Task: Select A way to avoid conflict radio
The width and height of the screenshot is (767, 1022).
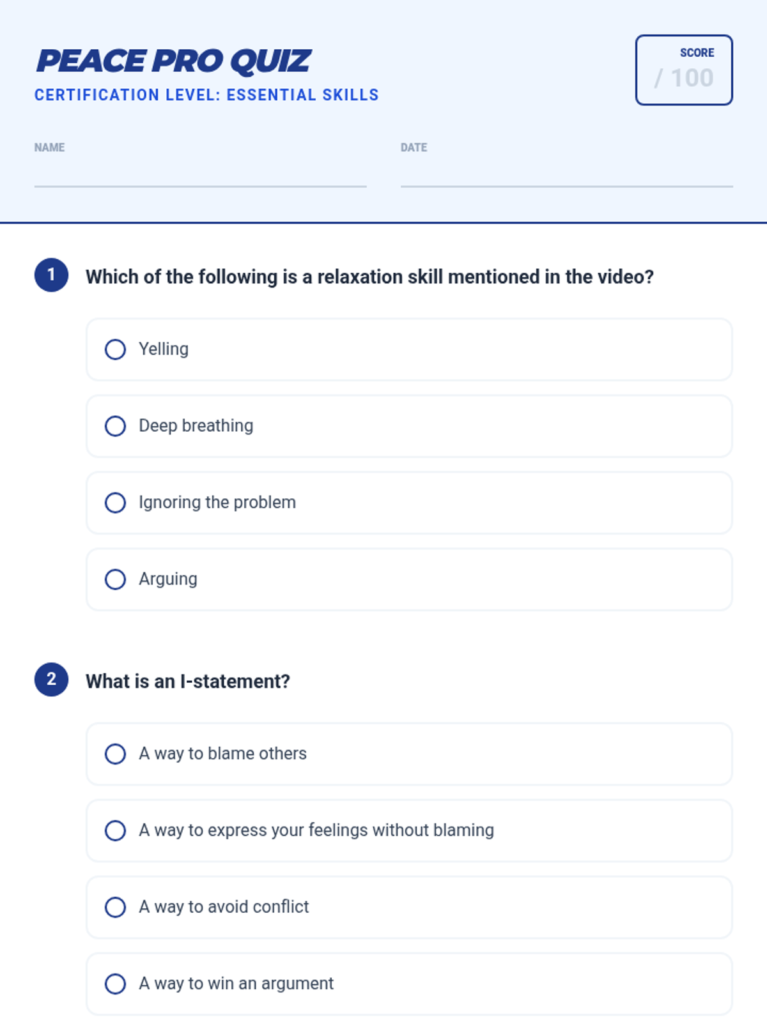Action: [115, 907]
